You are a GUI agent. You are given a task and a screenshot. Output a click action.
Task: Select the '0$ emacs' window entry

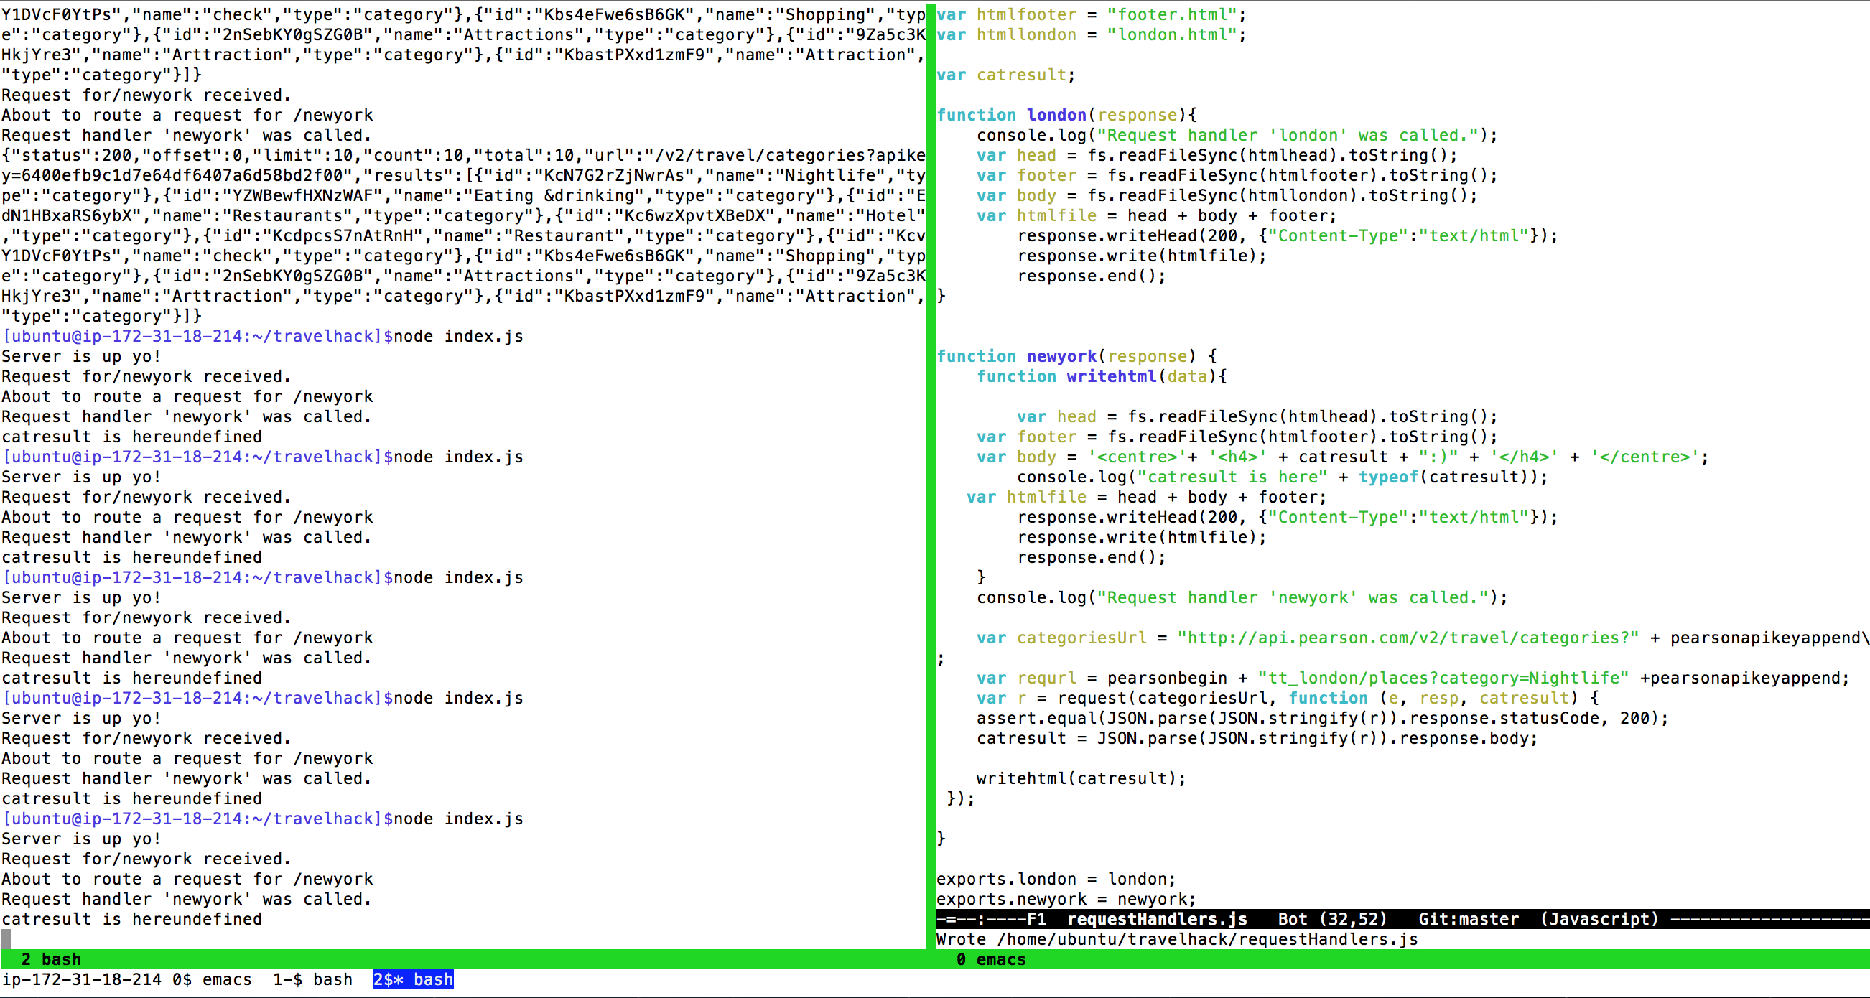(x=211, y=979)
